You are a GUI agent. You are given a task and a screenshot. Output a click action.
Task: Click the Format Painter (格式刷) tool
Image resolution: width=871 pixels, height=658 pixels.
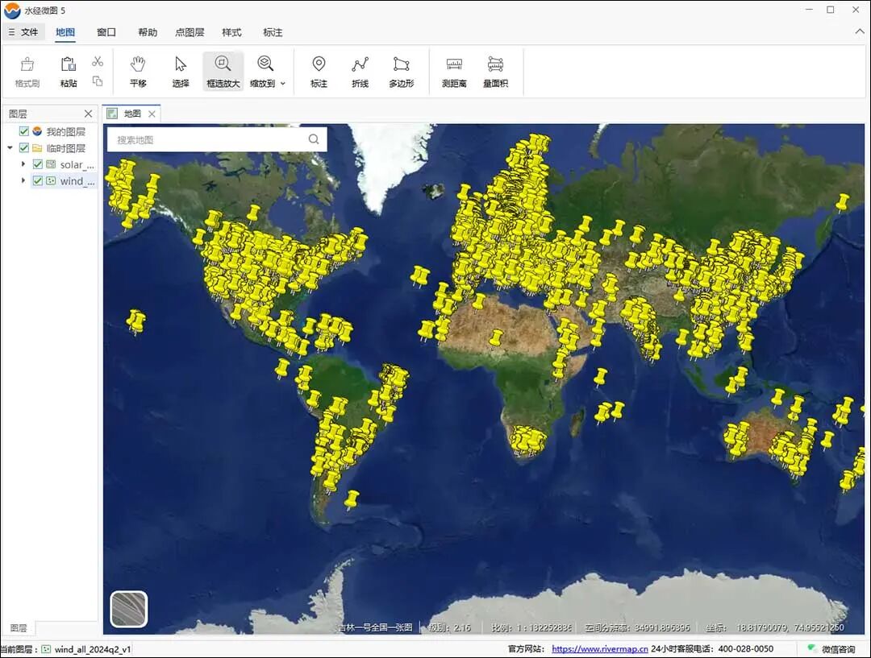[27, 72]
